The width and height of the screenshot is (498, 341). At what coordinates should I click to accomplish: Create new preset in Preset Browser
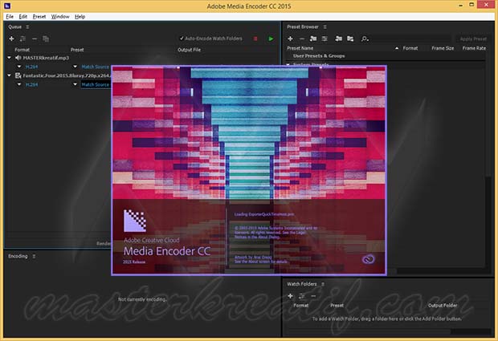point(290,39)
